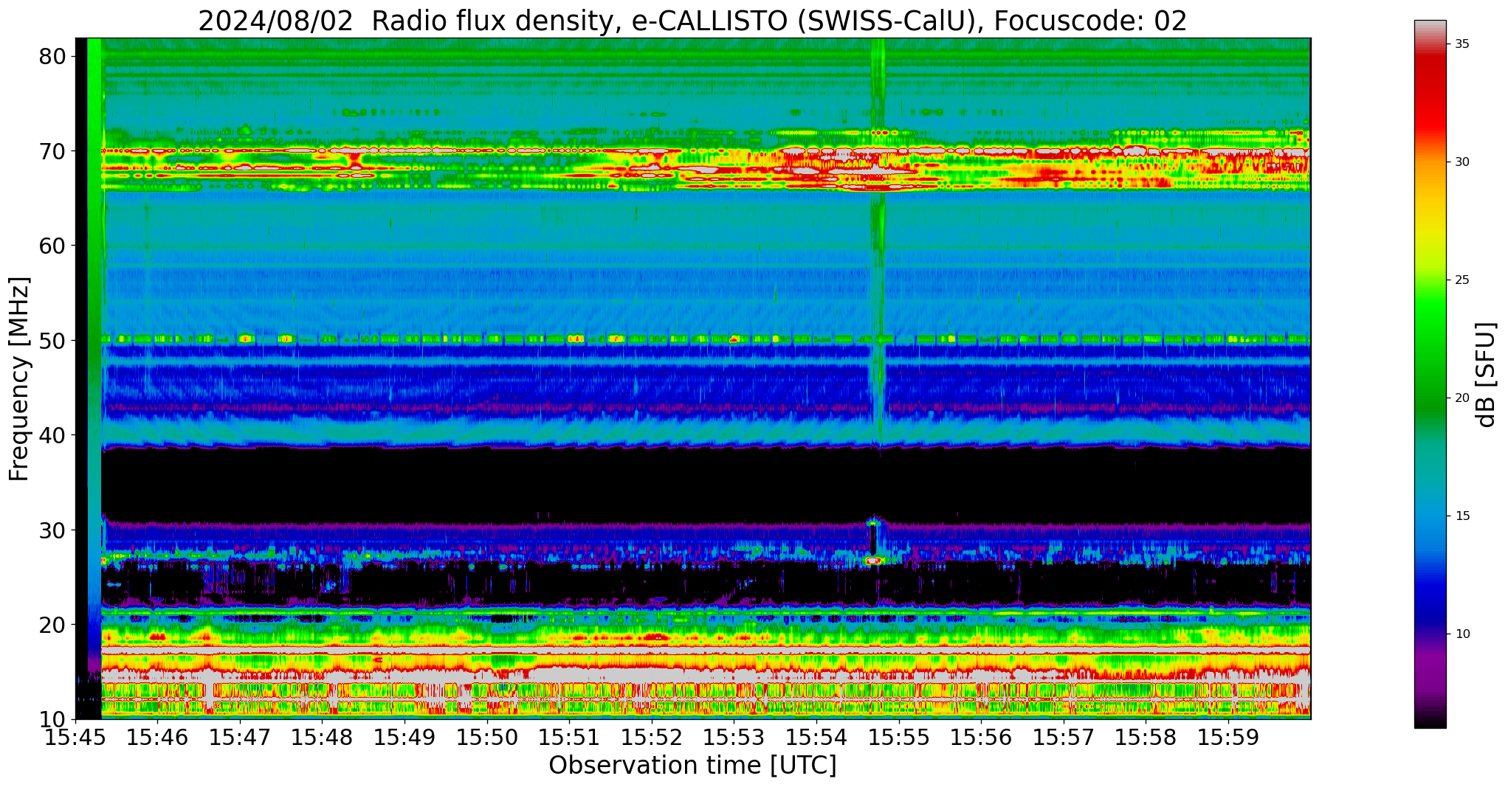Click the 50 MHz frequency tick label

pos(53,340)
